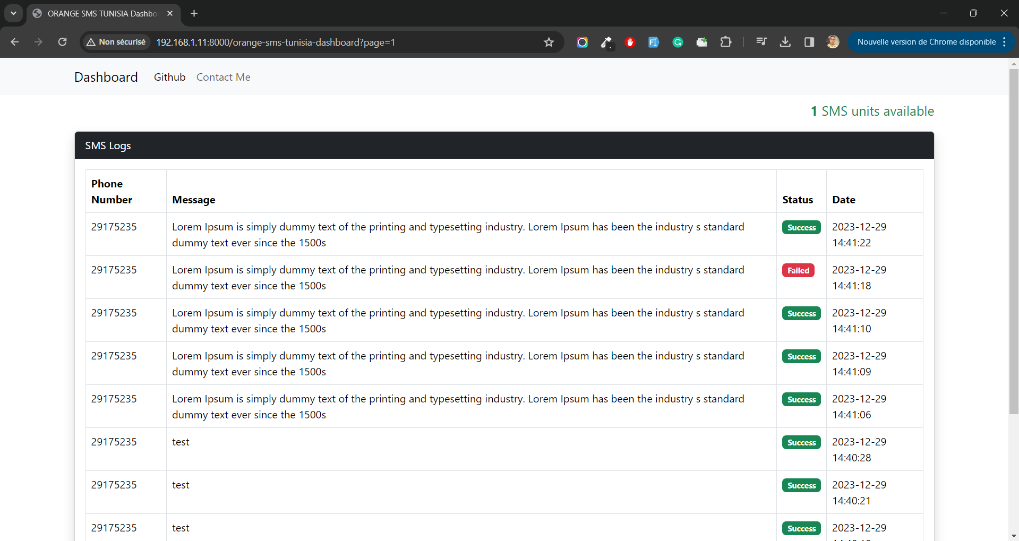Screen dimensions: 1019x541
Task: Click the SMS Logs card header
Action: (504, 145)
